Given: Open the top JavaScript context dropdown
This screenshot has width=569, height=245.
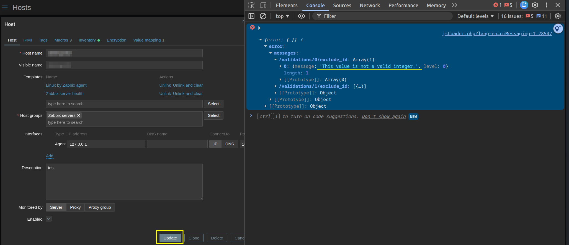Looking at the screenshot, I should (282, 16).
